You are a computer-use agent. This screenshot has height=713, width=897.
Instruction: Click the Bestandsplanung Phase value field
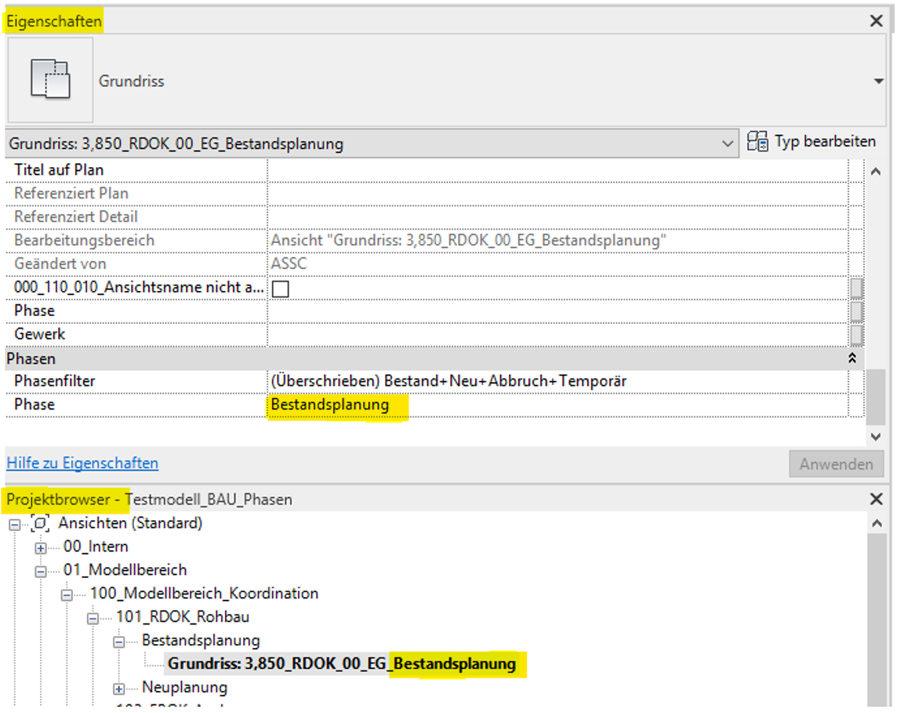557,405
